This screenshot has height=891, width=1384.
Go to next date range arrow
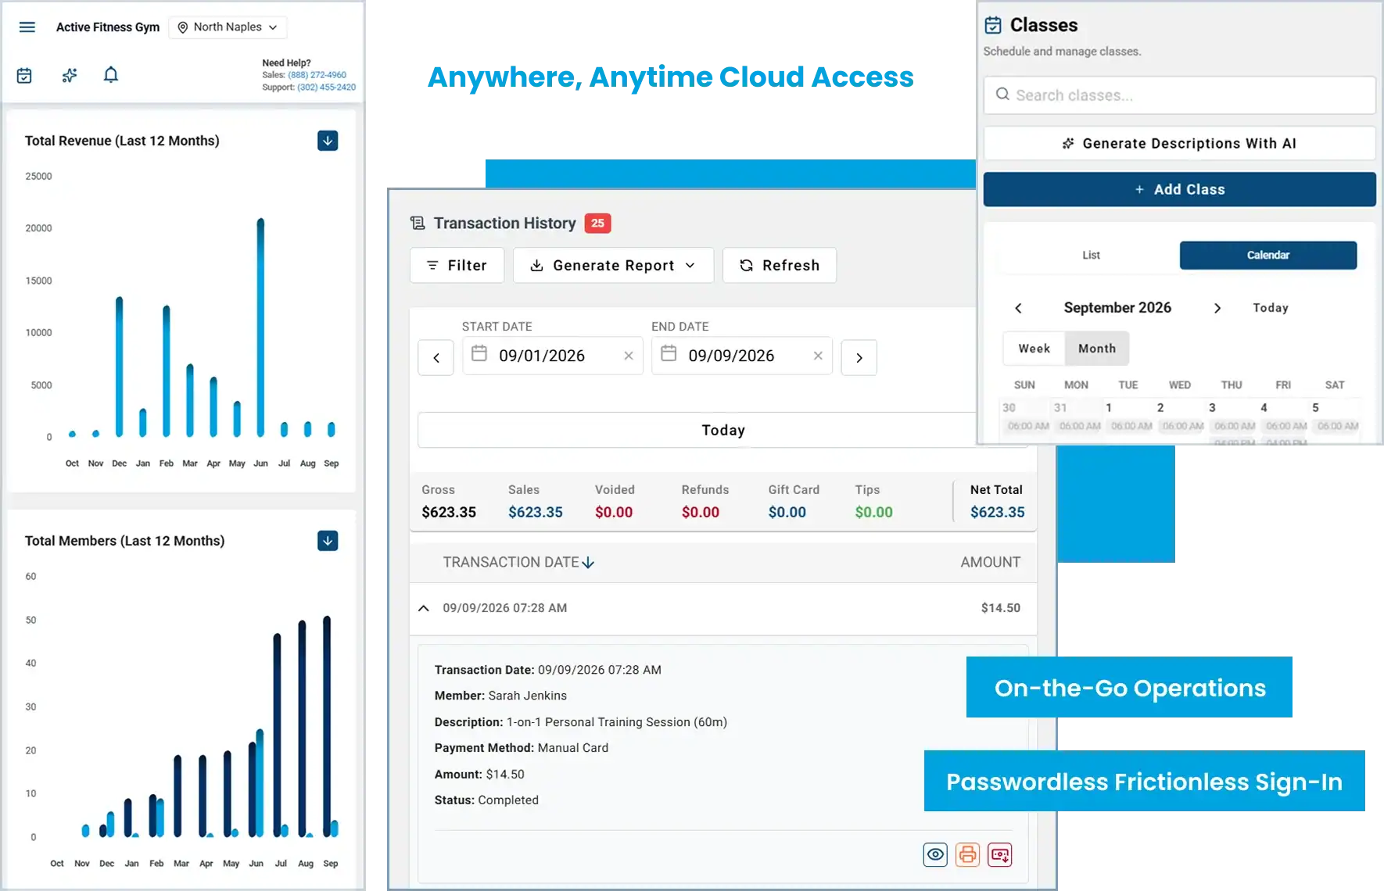[859, 358]
